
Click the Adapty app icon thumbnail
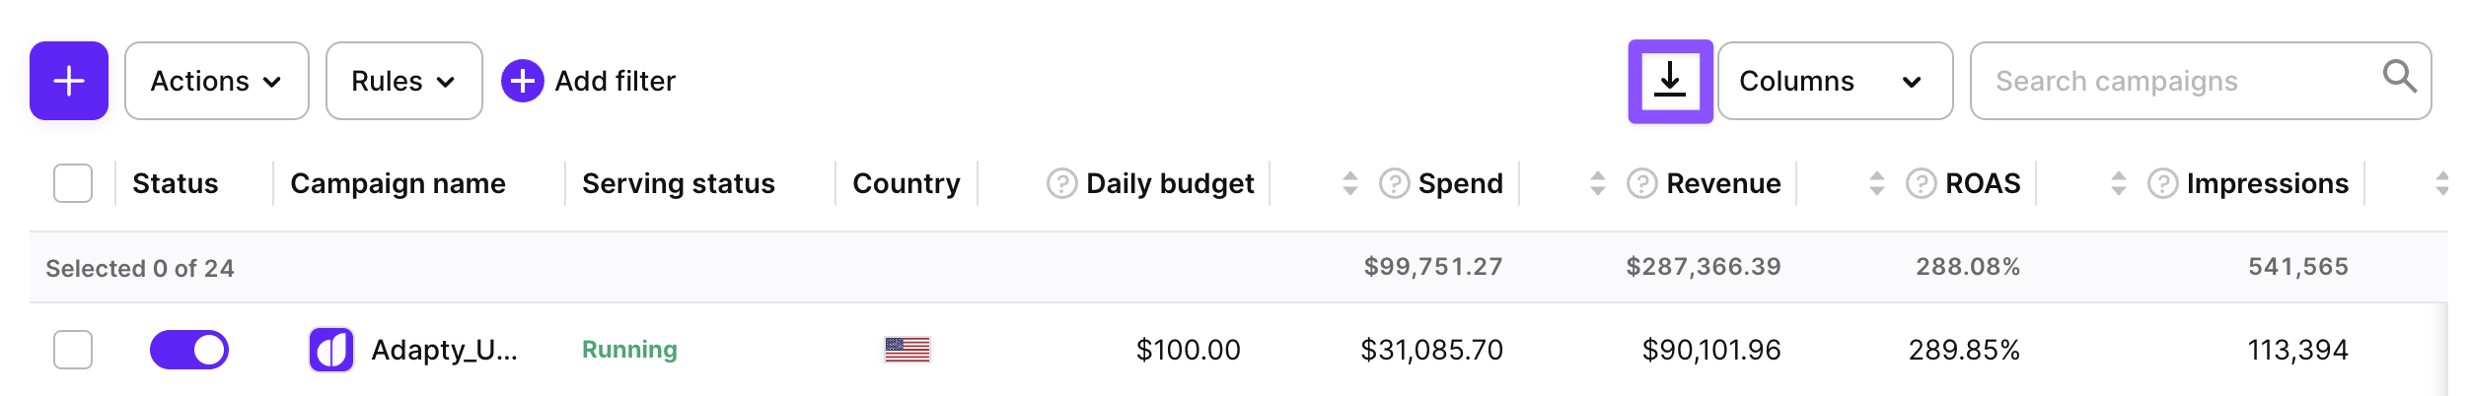[x=331, y=350]
